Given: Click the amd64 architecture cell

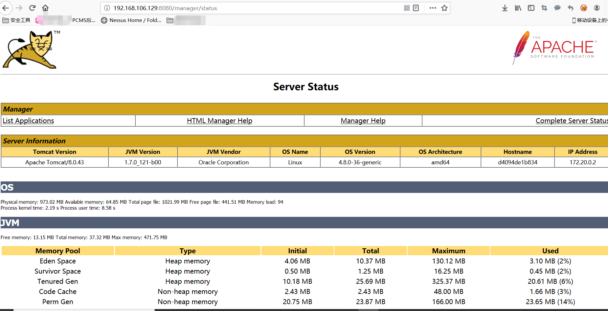Looking at the screenshot, I should point(440,162).
